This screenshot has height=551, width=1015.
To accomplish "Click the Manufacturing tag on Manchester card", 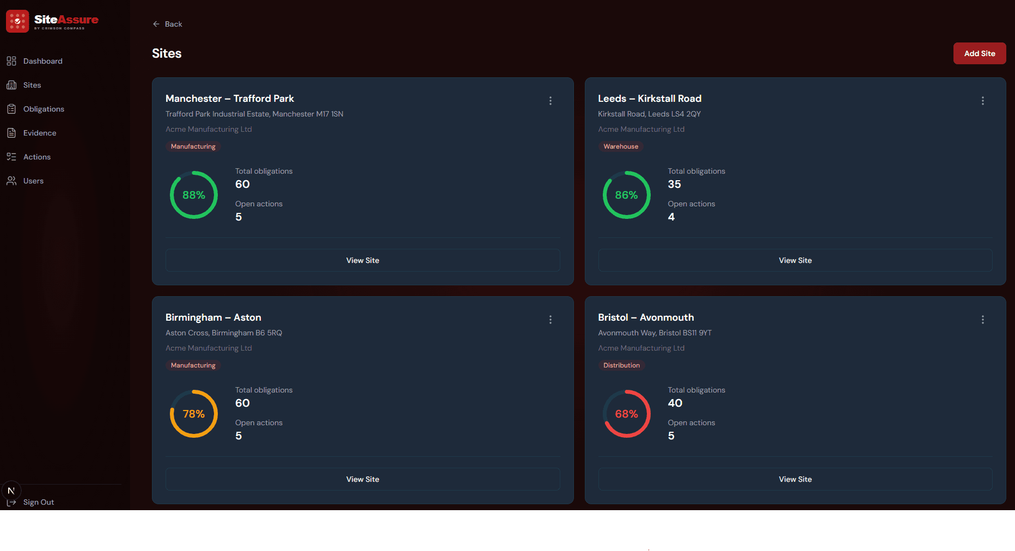I will [193, 146].
